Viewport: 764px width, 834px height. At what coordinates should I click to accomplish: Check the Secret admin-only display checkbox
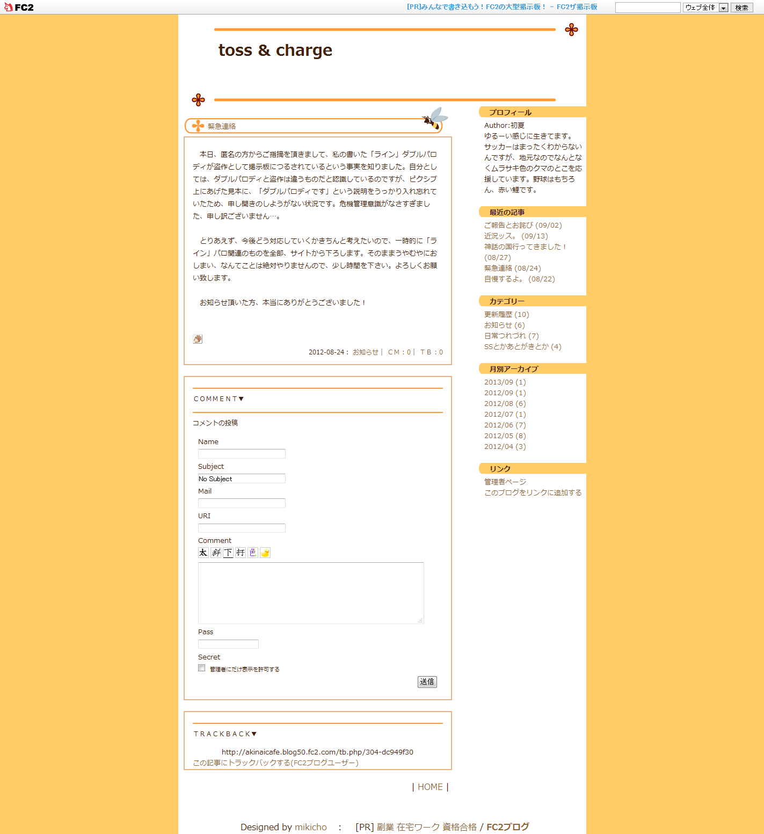pos(202,668)
